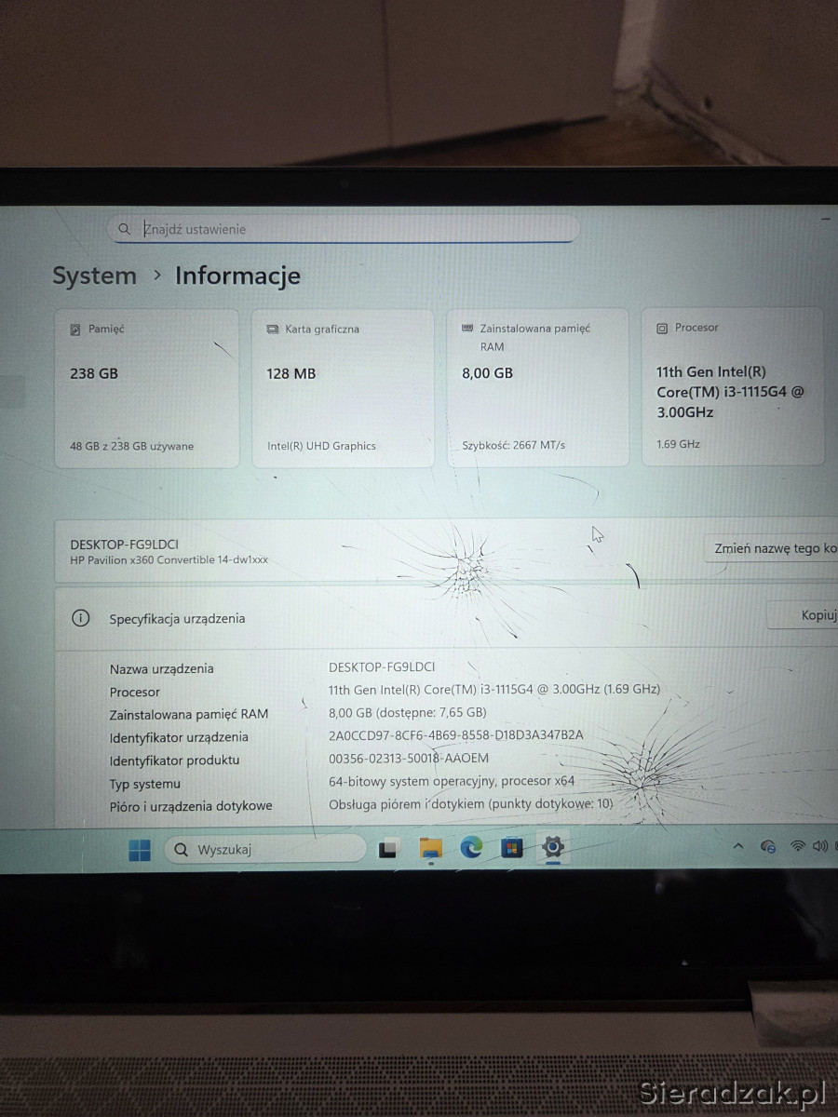Open the Pamięć 238 GB storage card

coord(146,387)
